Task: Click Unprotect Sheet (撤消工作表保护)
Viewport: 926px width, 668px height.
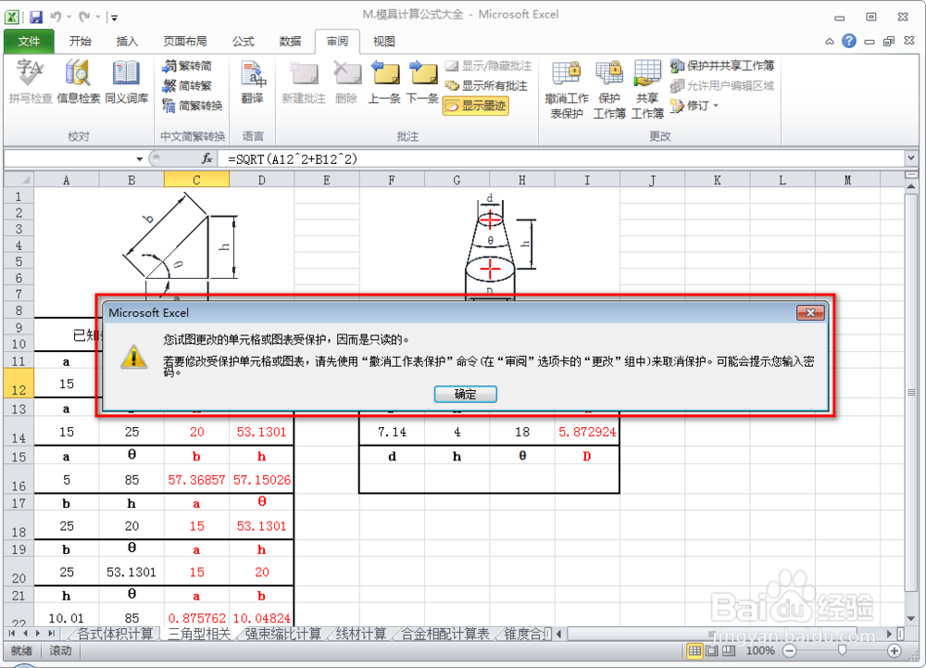Action: pos(567,90)
